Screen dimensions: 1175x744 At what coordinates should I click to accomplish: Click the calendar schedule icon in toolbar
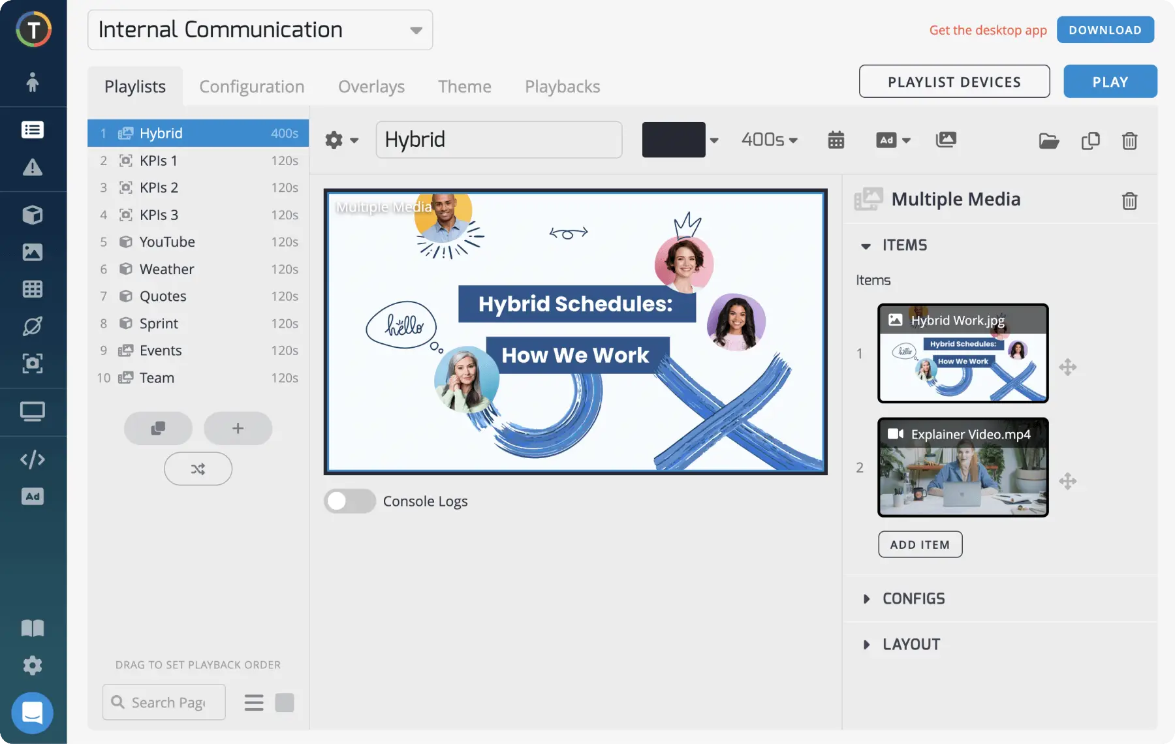[x=836, y=140]
